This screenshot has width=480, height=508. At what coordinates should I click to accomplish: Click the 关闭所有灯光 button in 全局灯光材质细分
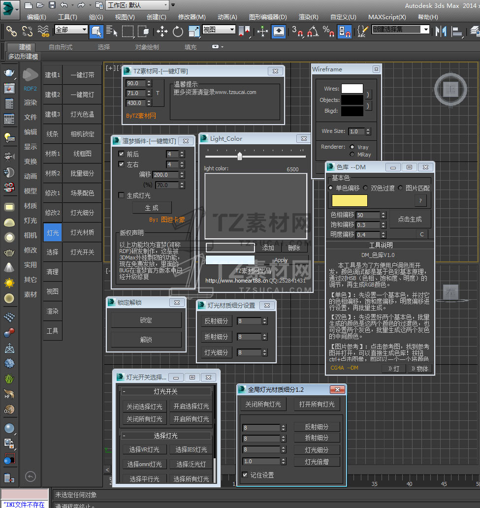[263, 404]
